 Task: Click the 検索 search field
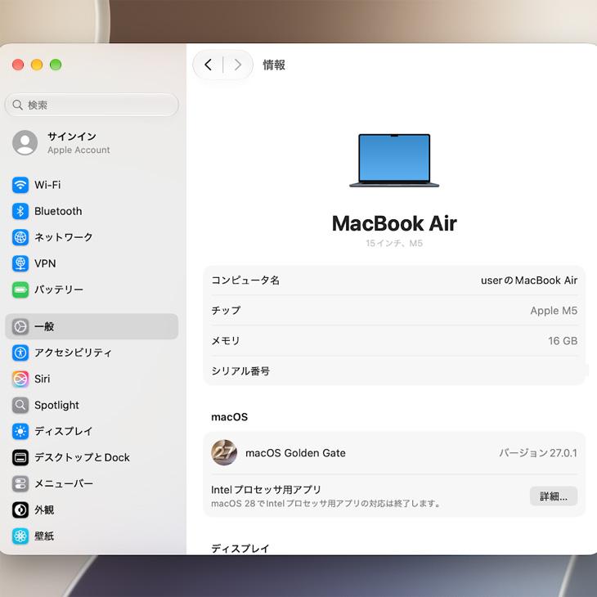(x=92, y=105)
